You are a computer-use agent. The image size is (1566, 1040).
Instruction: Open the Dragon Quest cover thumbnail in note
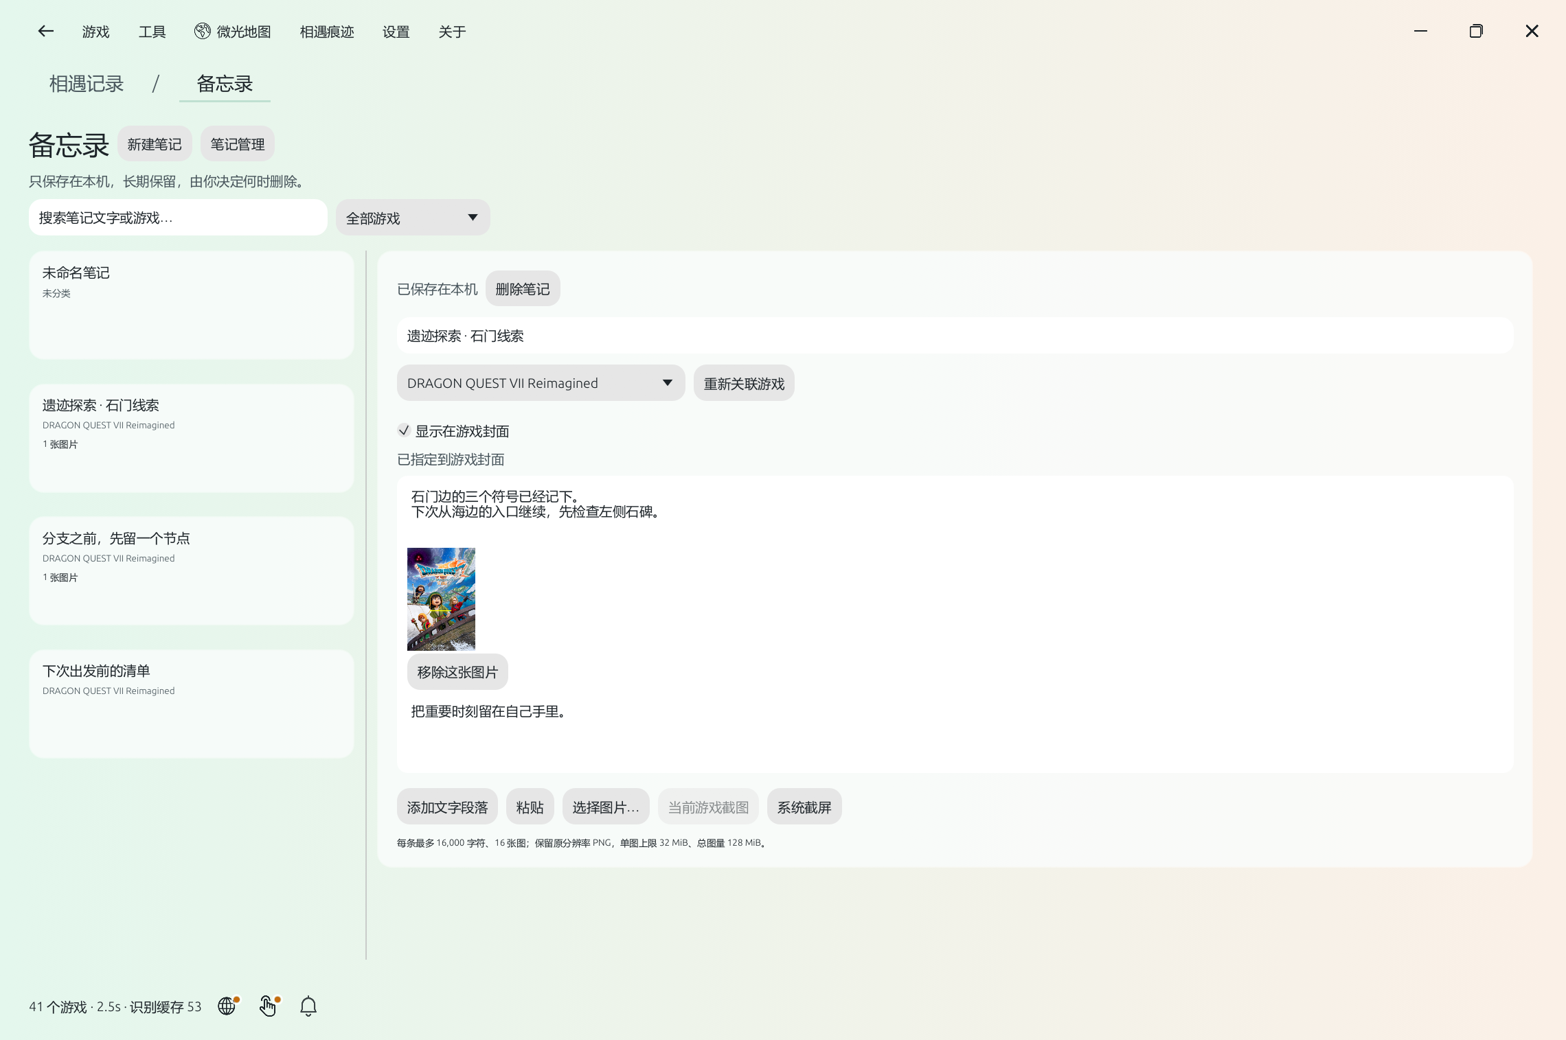441,599
